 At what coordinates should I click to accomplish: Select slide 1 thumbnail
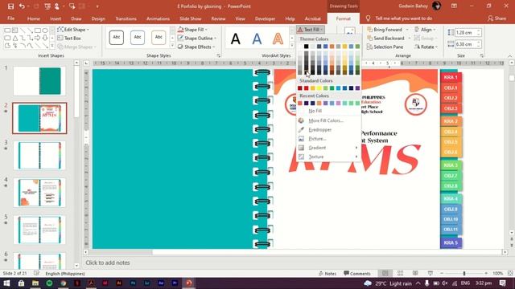pos(39,81)
